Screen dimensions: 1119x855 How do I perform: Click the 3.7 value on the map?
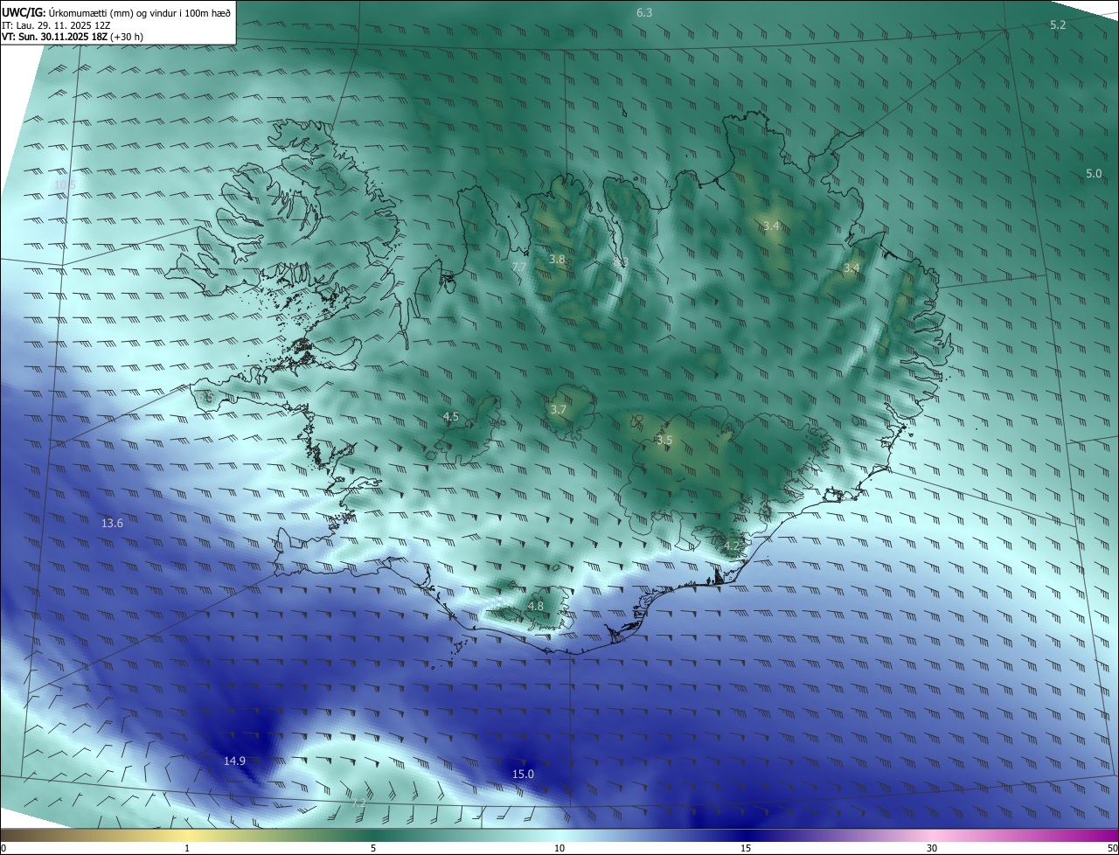[559, 409]
